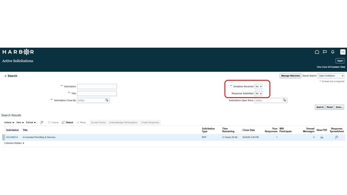Sort by Close Date column header
Viewport: 347px width, 195px height.
click(x=249, y=130)
